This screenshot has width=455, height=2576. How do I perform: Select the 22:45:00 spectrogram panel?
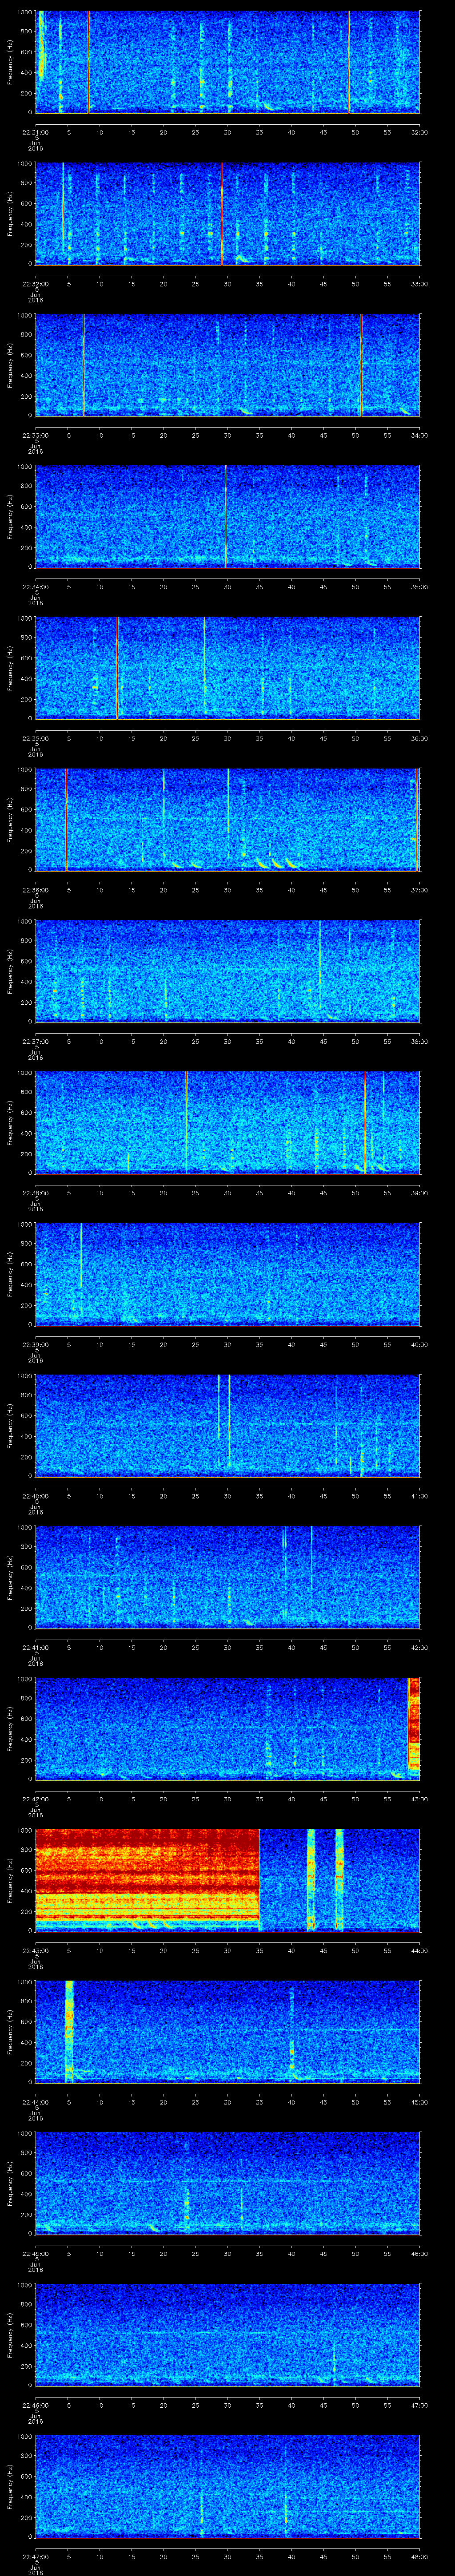point(227,2183)
